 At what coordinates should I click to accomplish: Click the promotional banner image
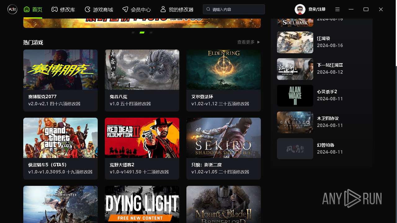(x=142, y=23)
